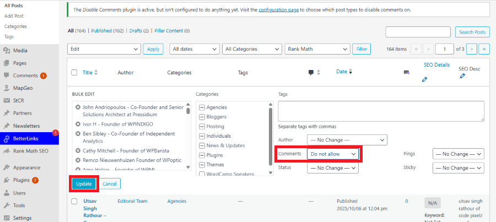
Task: Click the pencil icon under SEO Desc
Action: pyautogui.click(x=462, y=76)
